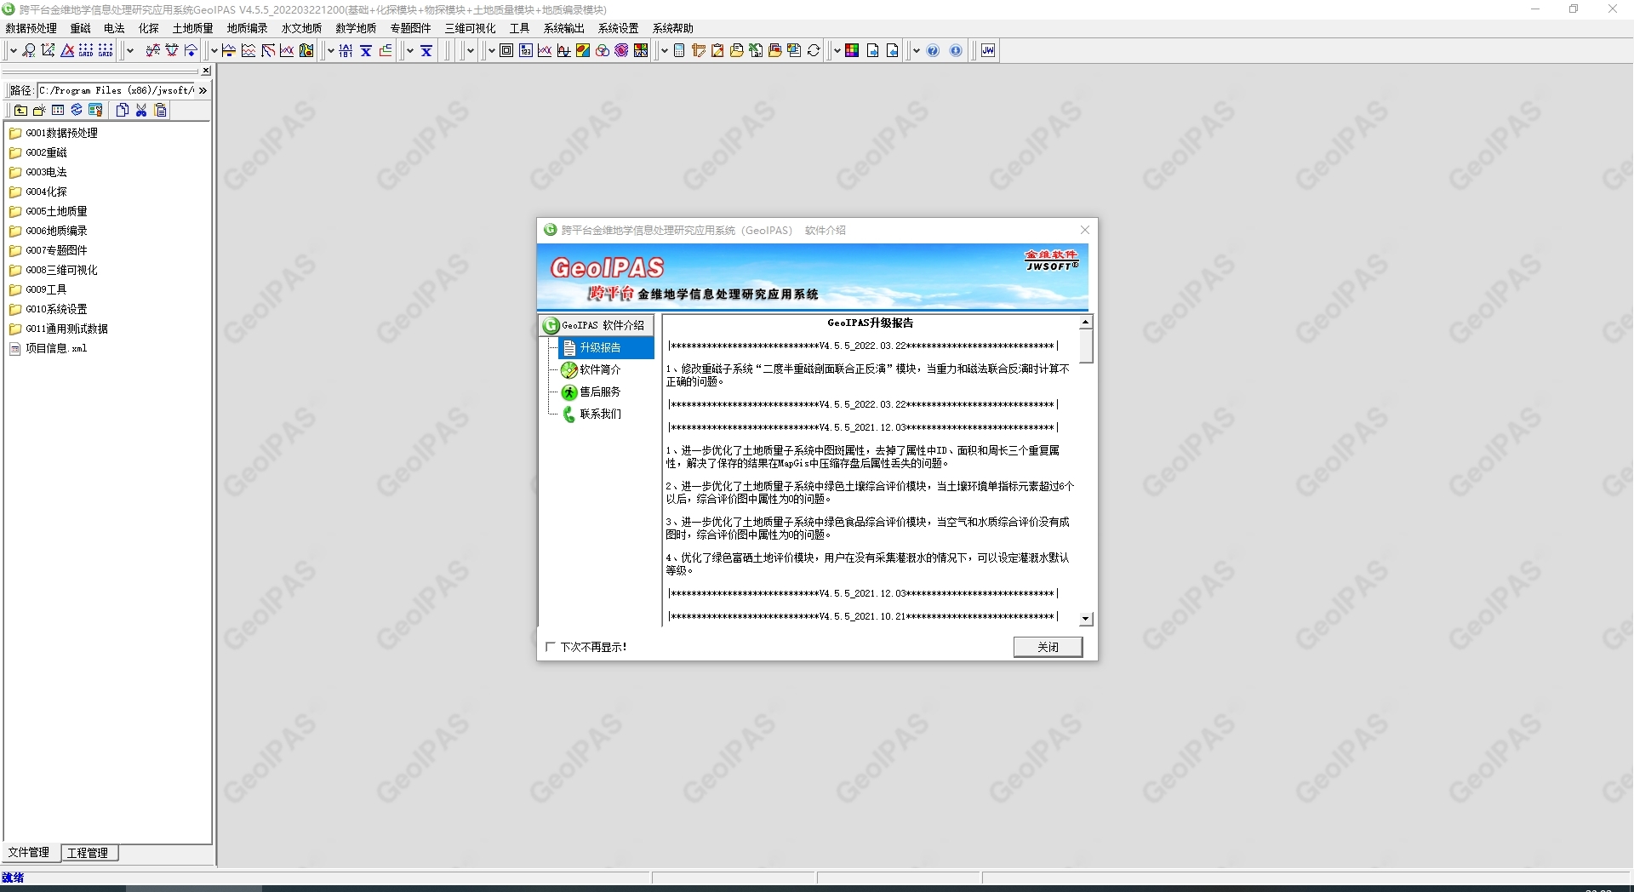Image resolution: width=1634 pixels, height=892 pixels.
Task: Click the paste clipboard icon in the file panel
Action: 160,111
